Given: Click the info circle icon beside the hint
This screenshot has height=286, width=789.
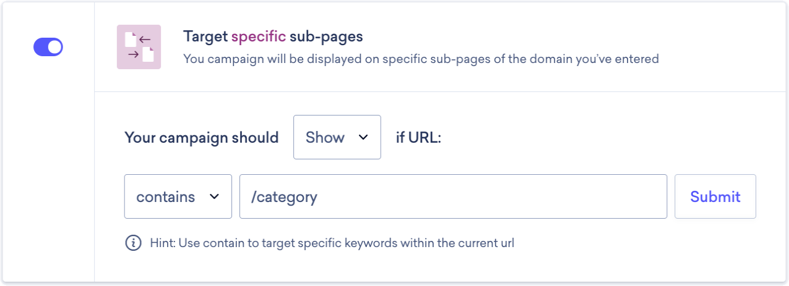Looking at the screenshot, I should coord(133,243).
